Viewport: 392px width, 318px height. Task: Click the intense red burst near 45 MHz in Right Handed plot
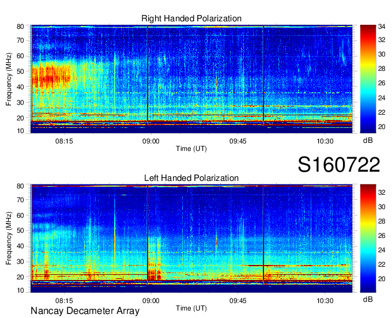pyautogui.click(x=51, y=77)
